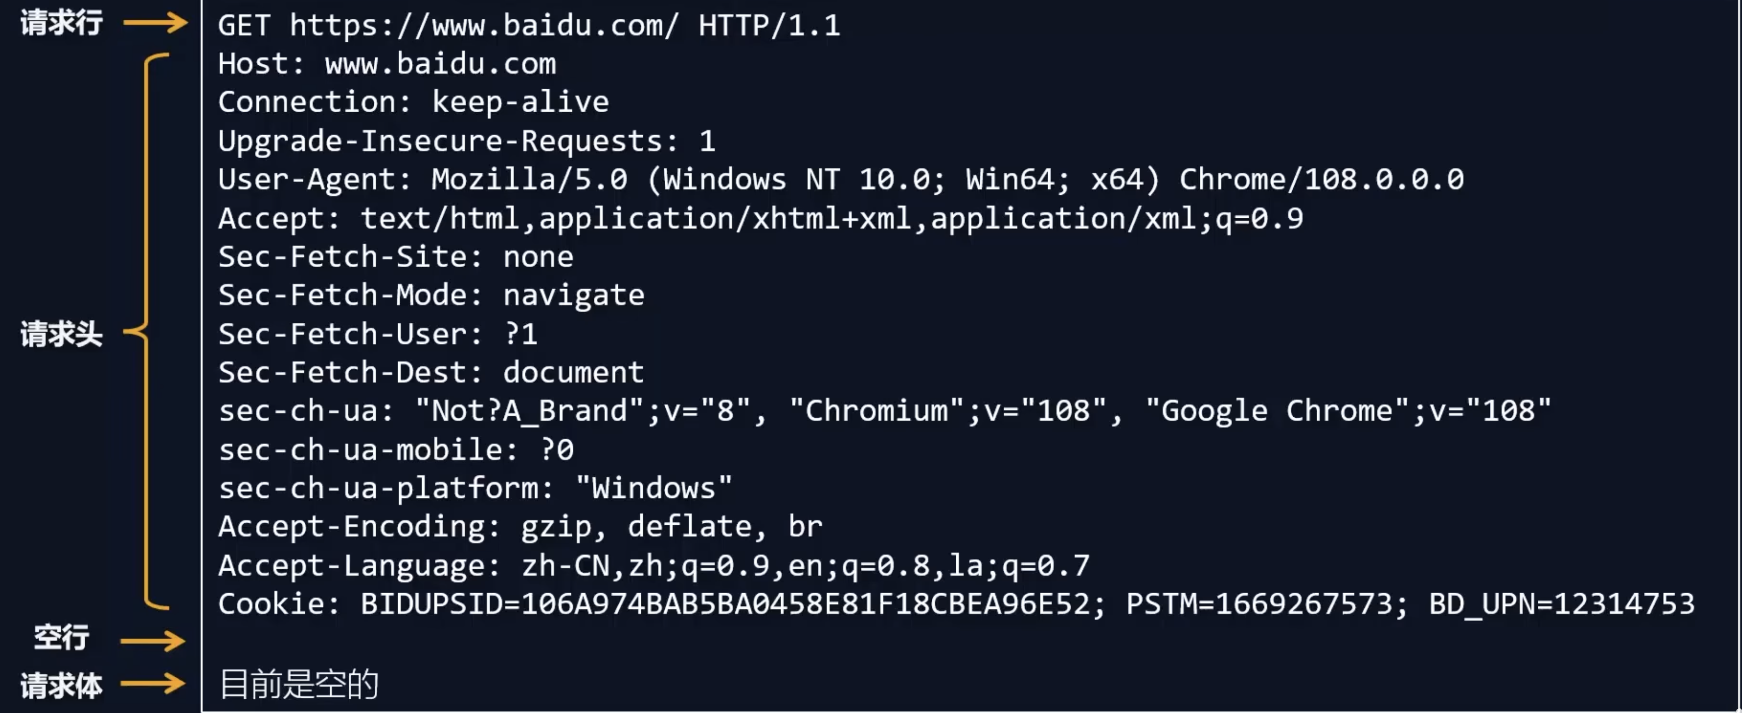Screen dimensions: 1742x713
Task: Click the Cookie: BIDUPSID header line
Action: [x=956, y=603]
